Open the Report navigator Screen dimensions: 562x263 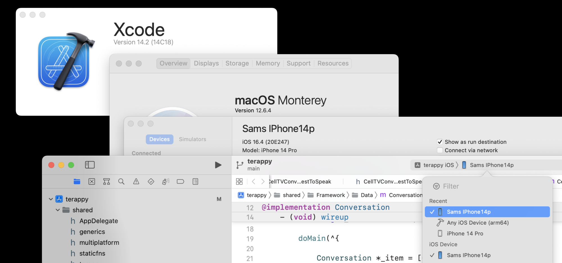(195, 182)
